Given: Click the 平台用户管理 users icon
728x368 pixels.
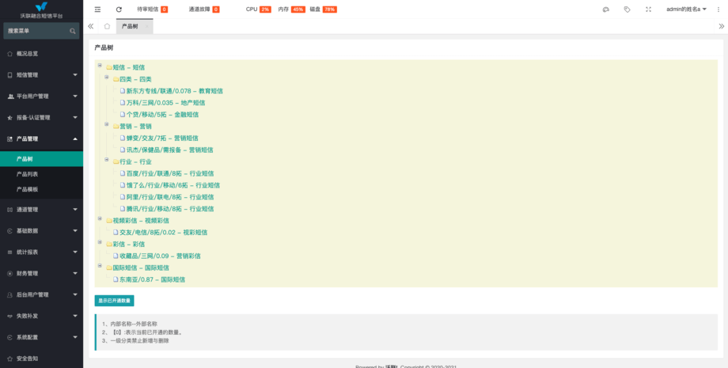Looking at the screenshot, I should 10,97.
